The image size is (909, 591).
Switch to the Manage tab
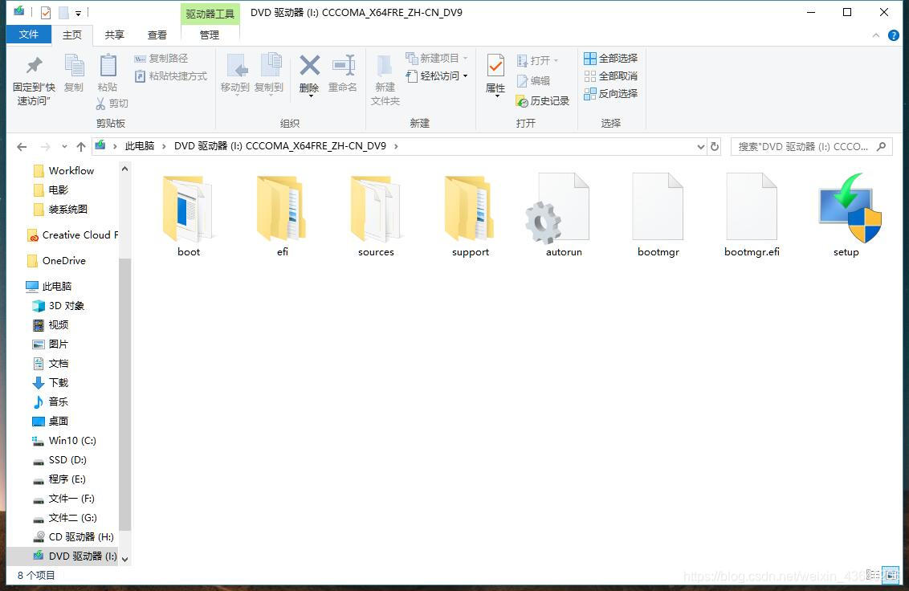210,35
